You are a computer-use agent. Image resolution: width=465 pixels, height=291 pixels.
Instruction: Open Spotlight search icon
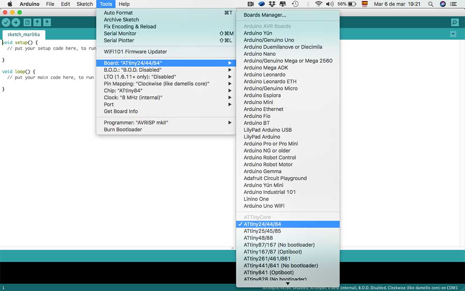[431, 4]
